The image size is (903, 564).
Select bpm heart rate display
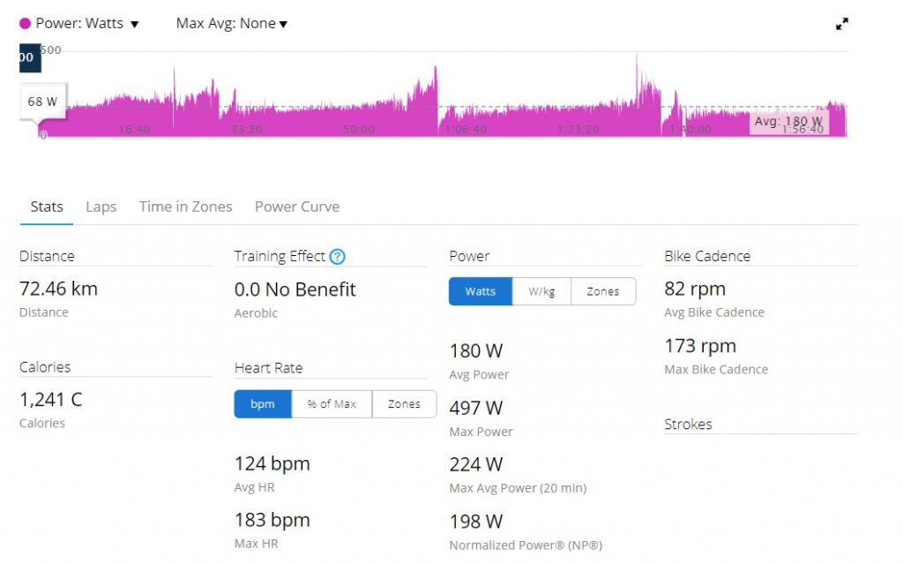click(263, 404)
